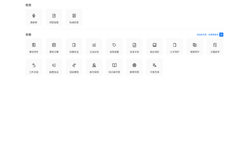The width and height of the screenshot is (249, 156).
Task: Launch the 中英互译 translation tool
Action: coord(155,67)
